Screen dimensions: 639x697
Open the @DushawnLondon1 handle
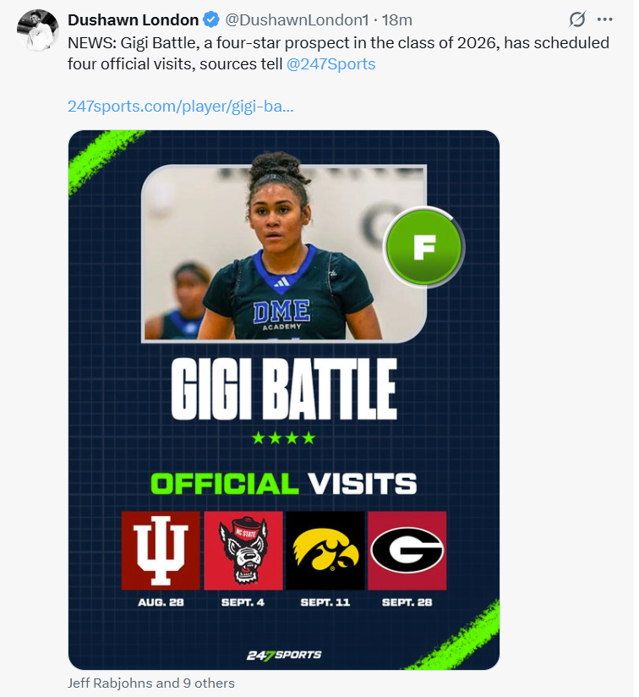pos(298,20)
